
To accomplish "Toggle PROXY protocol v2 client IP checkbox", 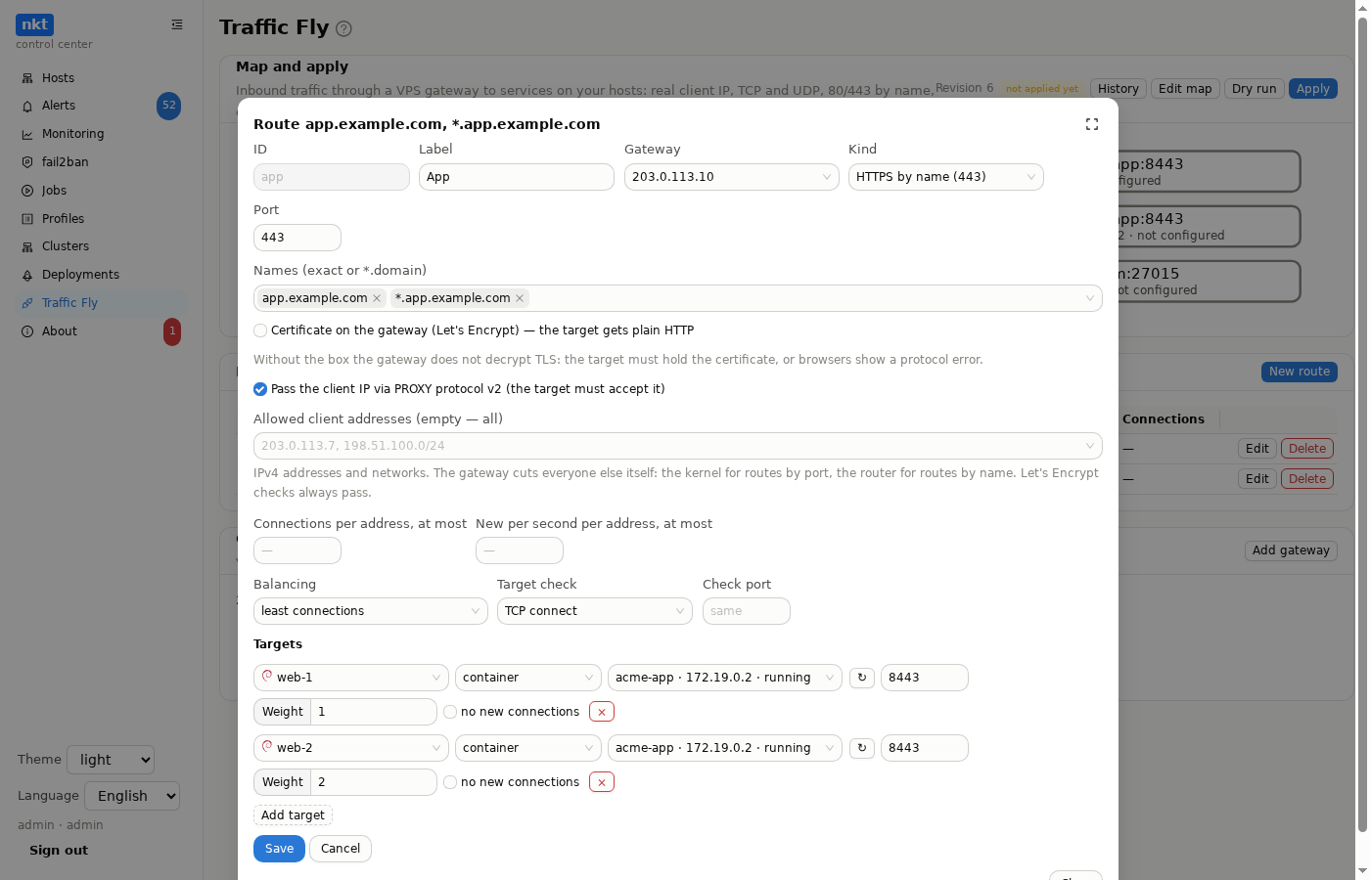I will 260,389.
